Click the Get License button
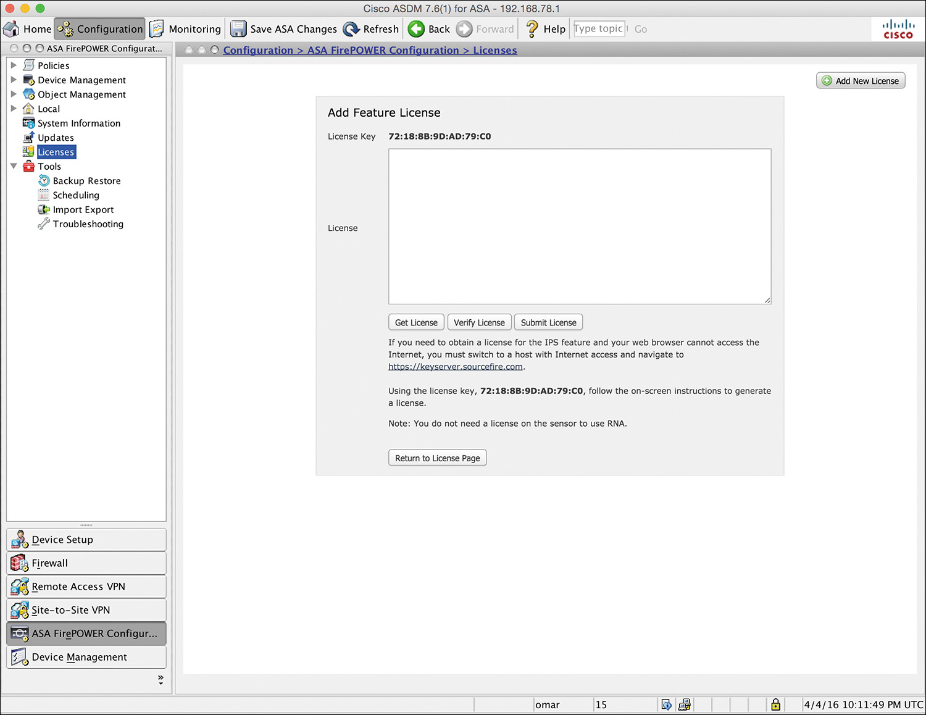The height and width of the screenshot is (715, 926). (x=416, y=322)
